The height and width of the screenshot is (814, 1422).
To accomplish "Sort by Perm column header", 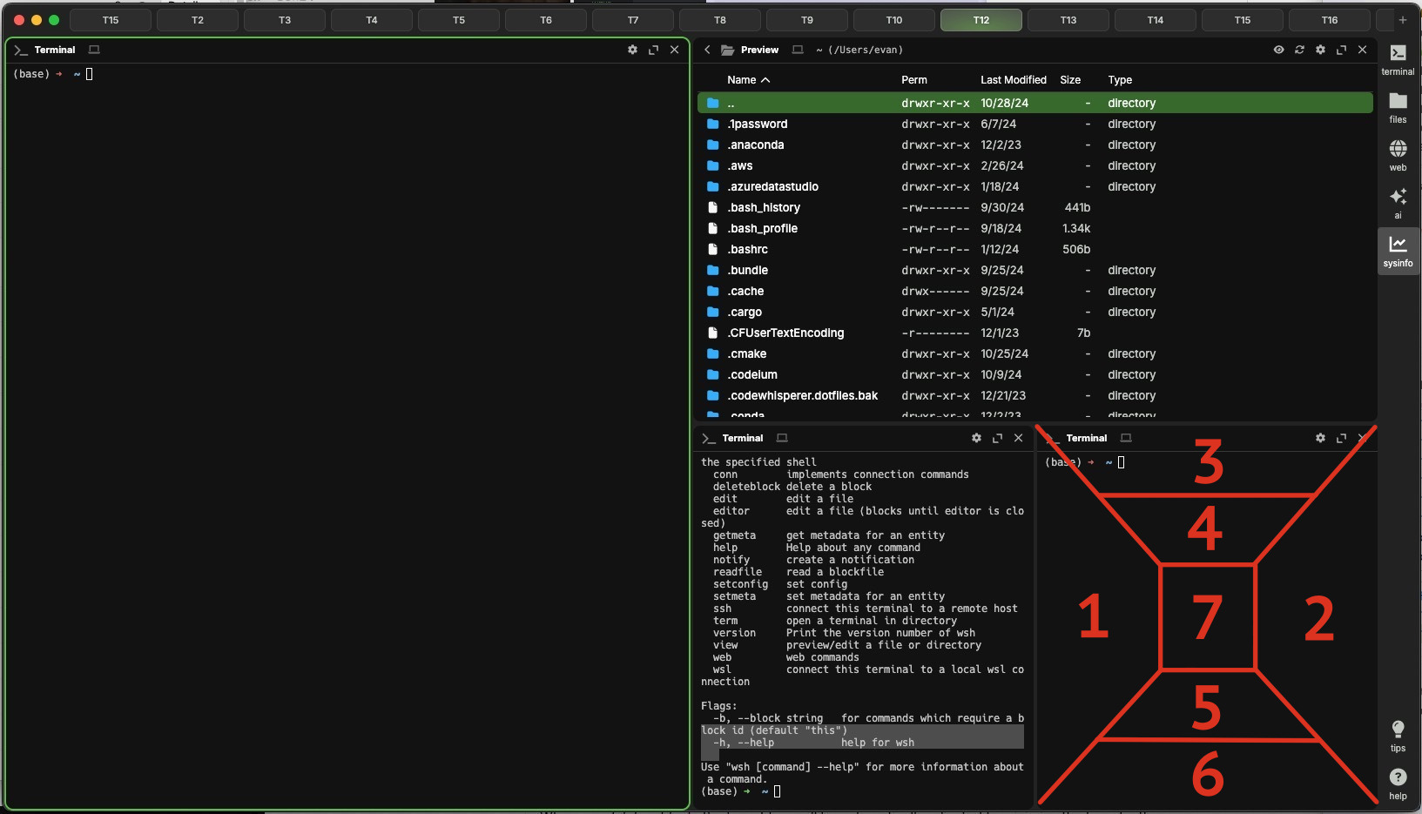I will click(914, 79).
